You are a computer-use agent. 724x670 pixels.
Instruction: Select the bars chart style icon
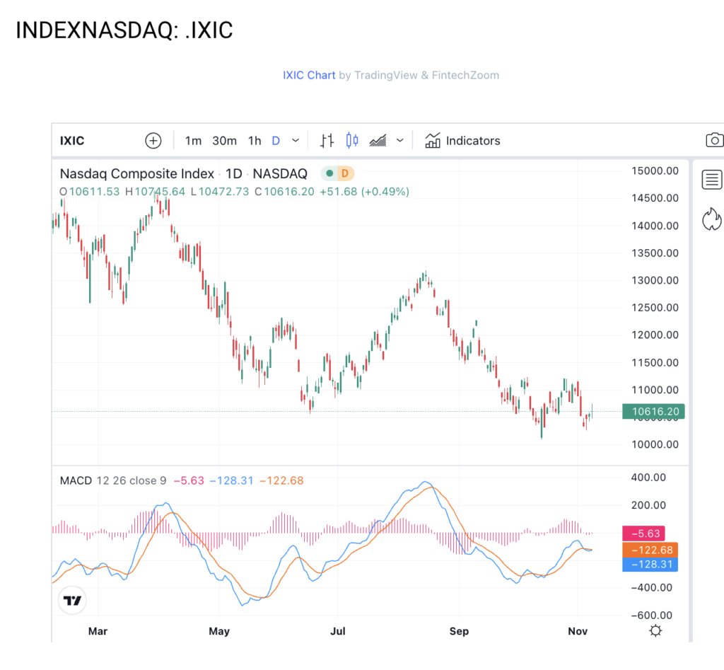tap(327, 141)
